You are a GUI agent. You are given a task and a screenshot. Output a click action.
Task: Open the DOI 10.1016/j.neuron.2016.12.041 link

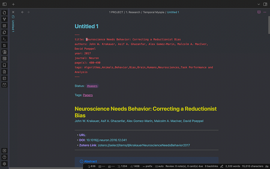106,140
